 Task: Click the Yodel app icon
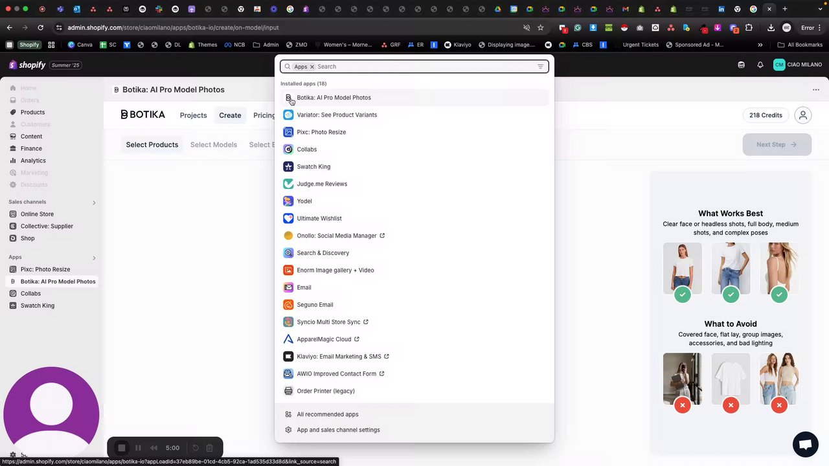(x=288, y=201)
